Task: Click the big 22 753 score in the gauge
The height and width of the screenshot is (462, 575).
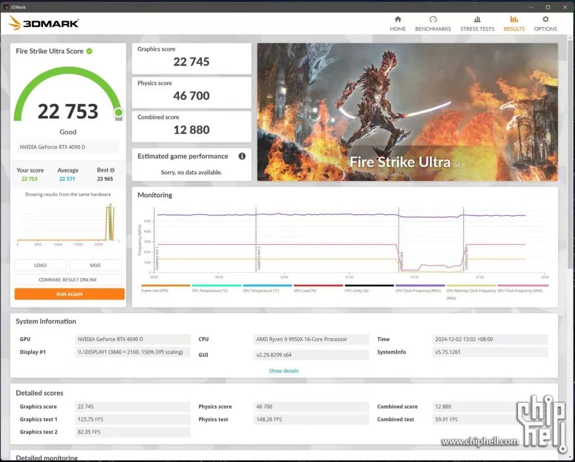Action: click(x=68, y=112)
